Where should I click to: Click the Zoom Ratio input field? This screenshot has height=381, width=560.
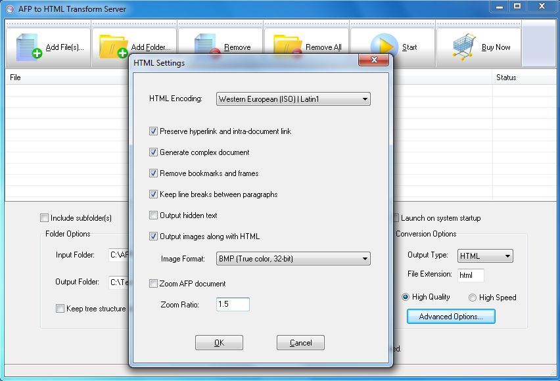point(233,304)
